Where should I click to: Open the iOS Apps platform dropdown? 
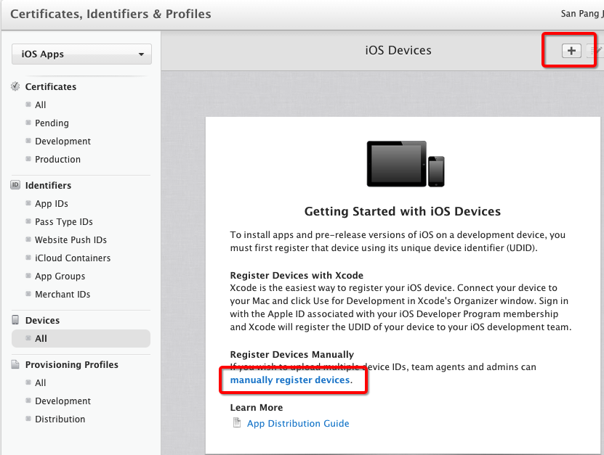(81, 54)
